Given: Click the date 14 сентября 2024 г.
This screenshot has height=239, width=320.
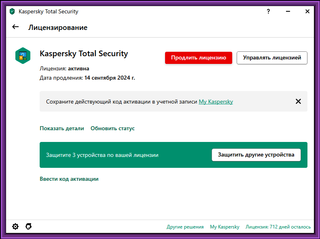Looking at the screenshot, I should coord(110,78).
